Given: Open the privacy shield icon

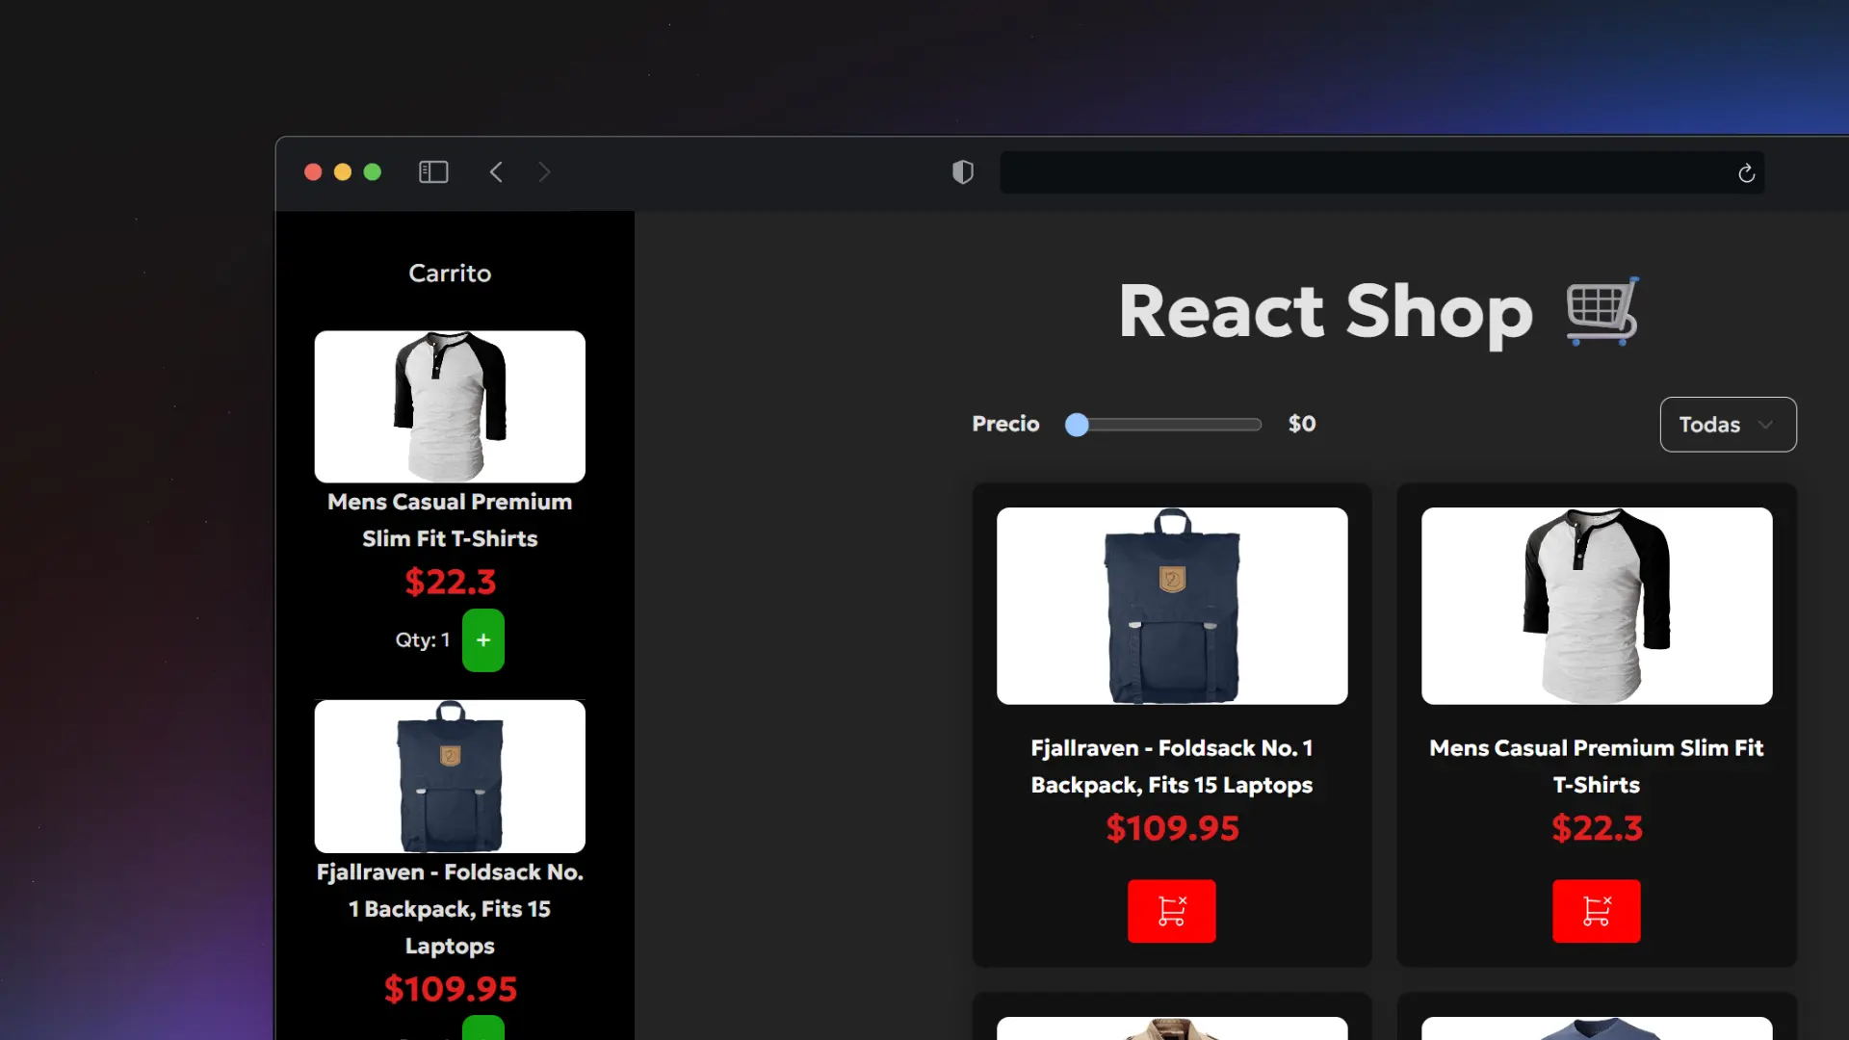Looking at the screenshot, I should 963,172.
